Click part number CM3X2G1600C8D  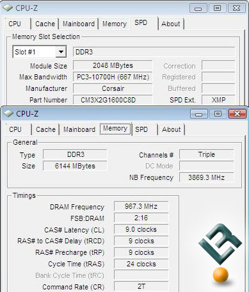(x=113, y=100)
